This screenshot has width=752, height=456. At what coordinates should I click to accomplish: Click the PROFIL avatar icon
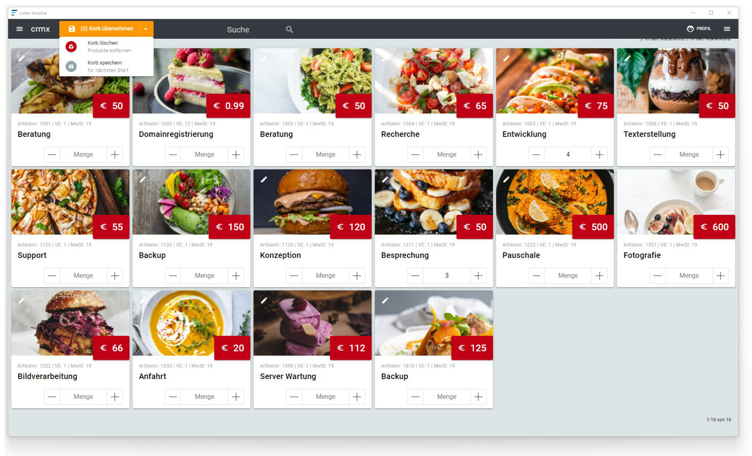coord(690,29)
